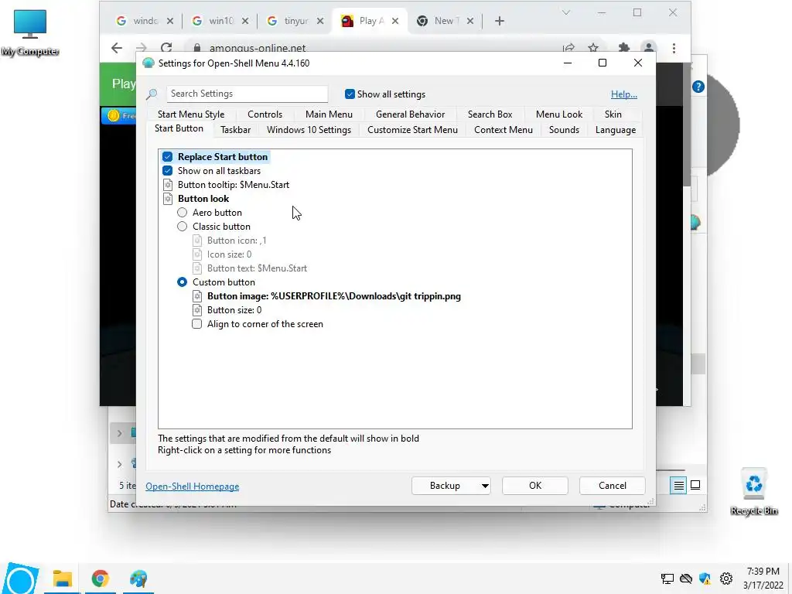This screenshot has height=594, width=792.
Task: Open the Open-Shell Homepage link
Action: tap(193, 486)
